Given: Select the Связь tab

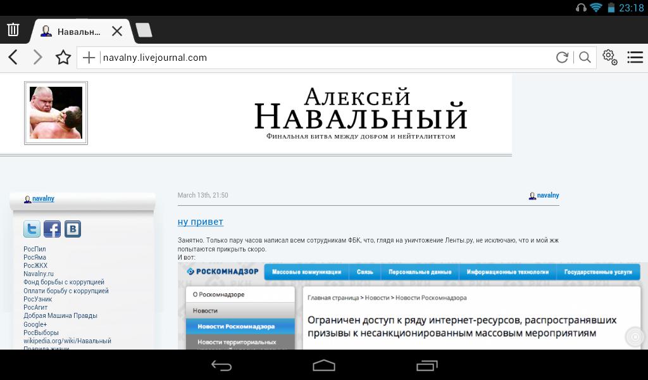Looking at the screenshot, I should [x=365, y=272].
